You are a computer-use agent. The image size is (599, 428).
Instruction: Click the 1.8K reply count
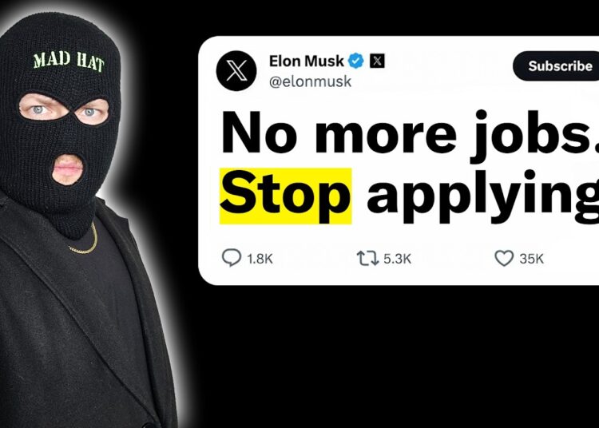coord(260,259)
